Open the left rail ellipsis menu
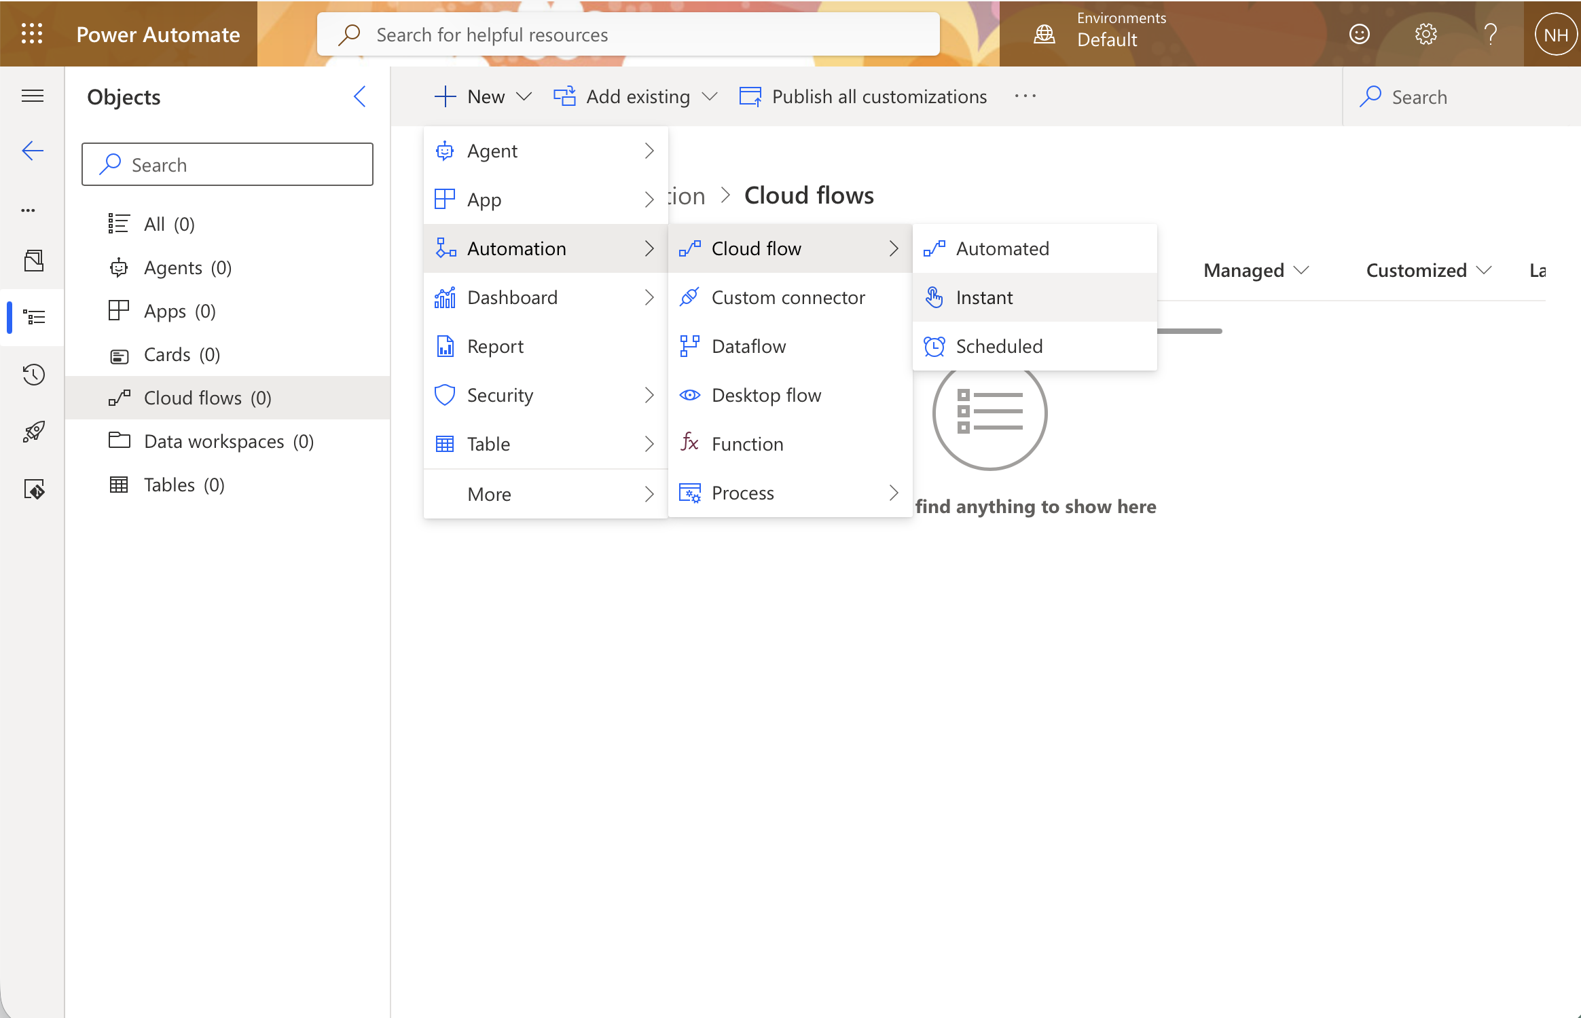 [x=29, y=210]
